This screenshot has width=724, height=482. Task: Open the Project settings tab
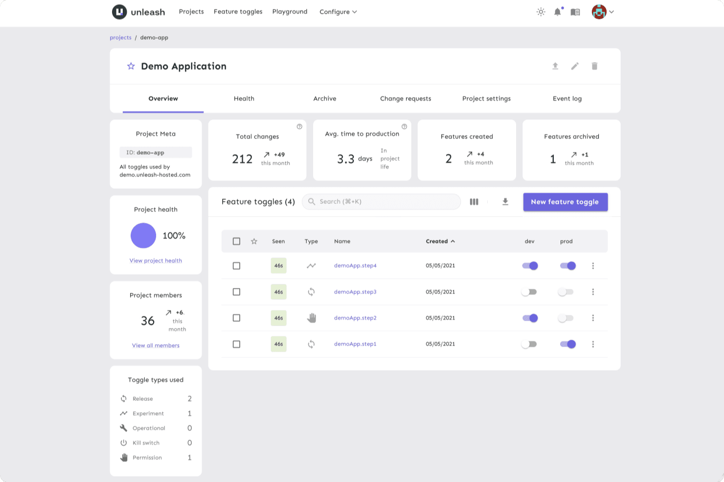pos(486,99)
